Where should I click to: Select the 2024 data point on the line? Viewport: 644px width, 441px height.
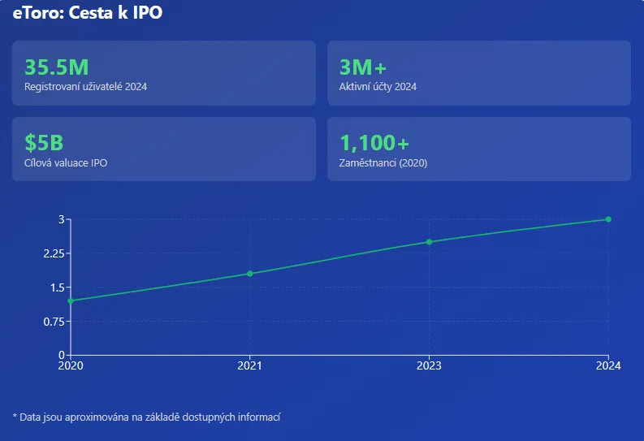click(x=608, y=219)
